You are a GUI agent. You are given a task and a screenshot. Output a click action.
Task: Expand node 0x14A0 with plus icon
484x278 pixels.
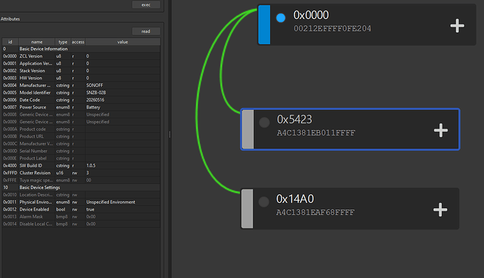tap(441, 209)
